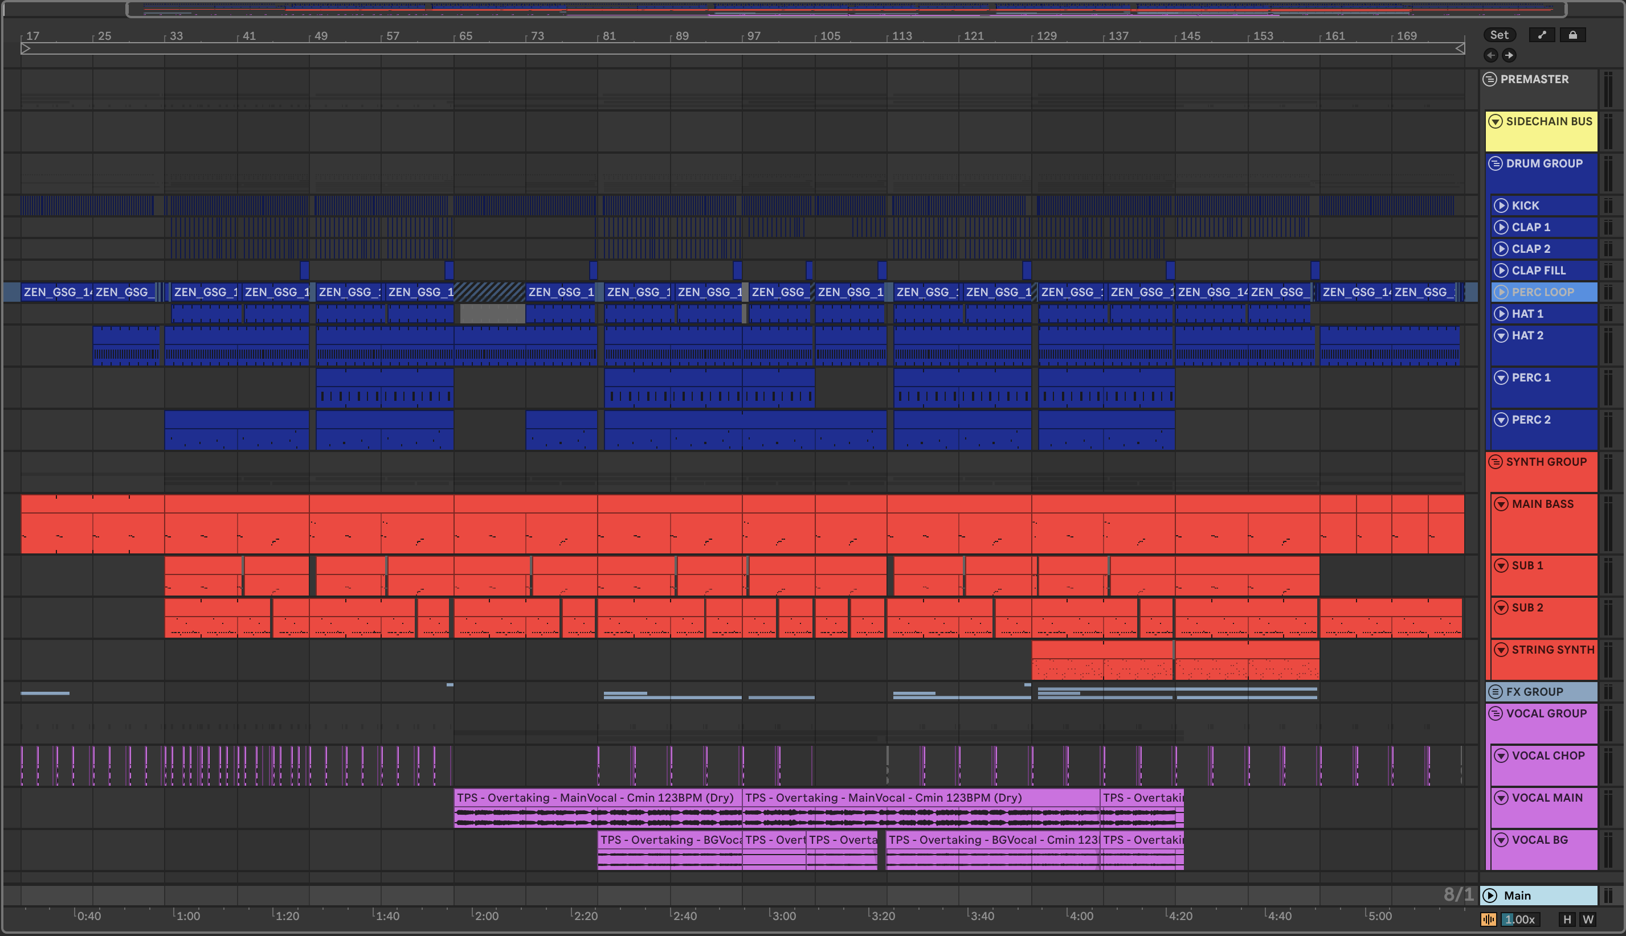Collapse the DRUM GROUP track
Image resolution: width=1626 pixels, height=936 pixels.
coord(1496,163)
